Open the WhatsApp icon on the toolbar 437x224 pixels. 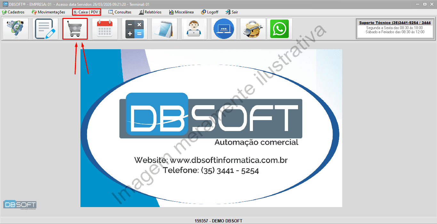(279, 29)
